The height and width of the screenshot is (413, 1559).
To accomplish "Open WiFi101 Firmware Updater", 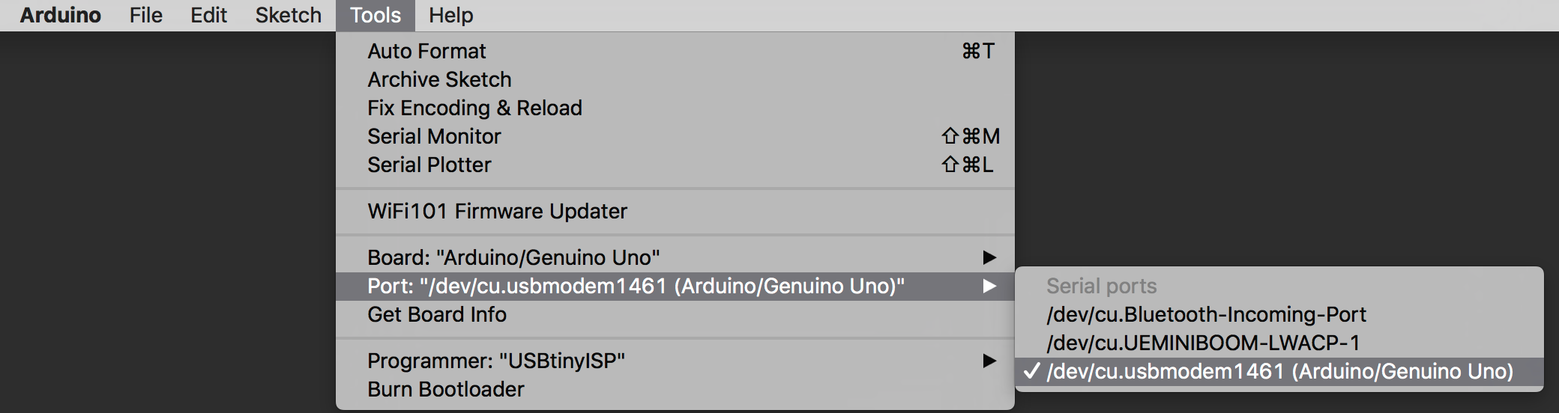I will click(497, 211).
